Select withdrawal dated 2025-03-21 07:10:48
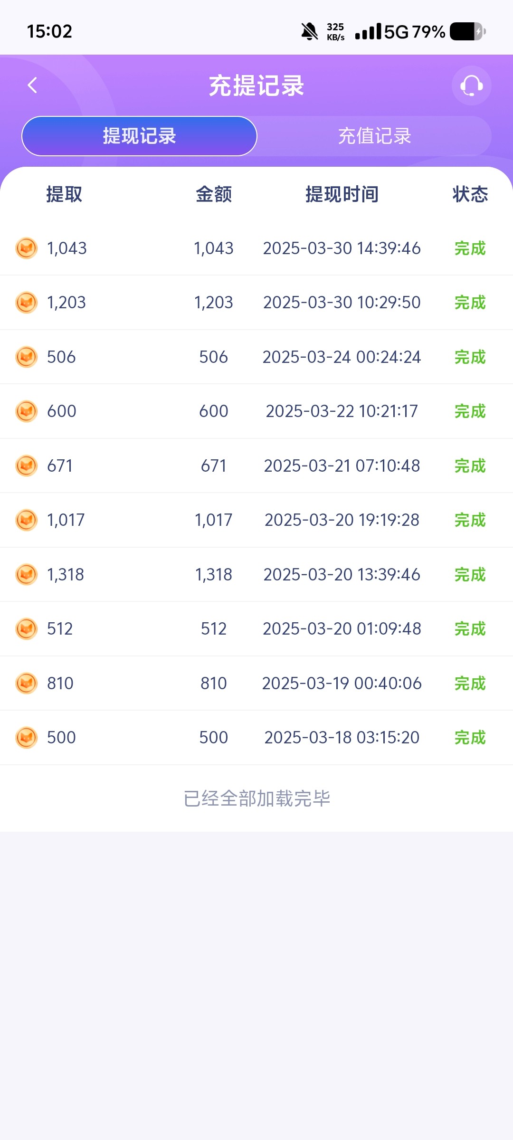513x1140 pixels. [x=342, y=466]
